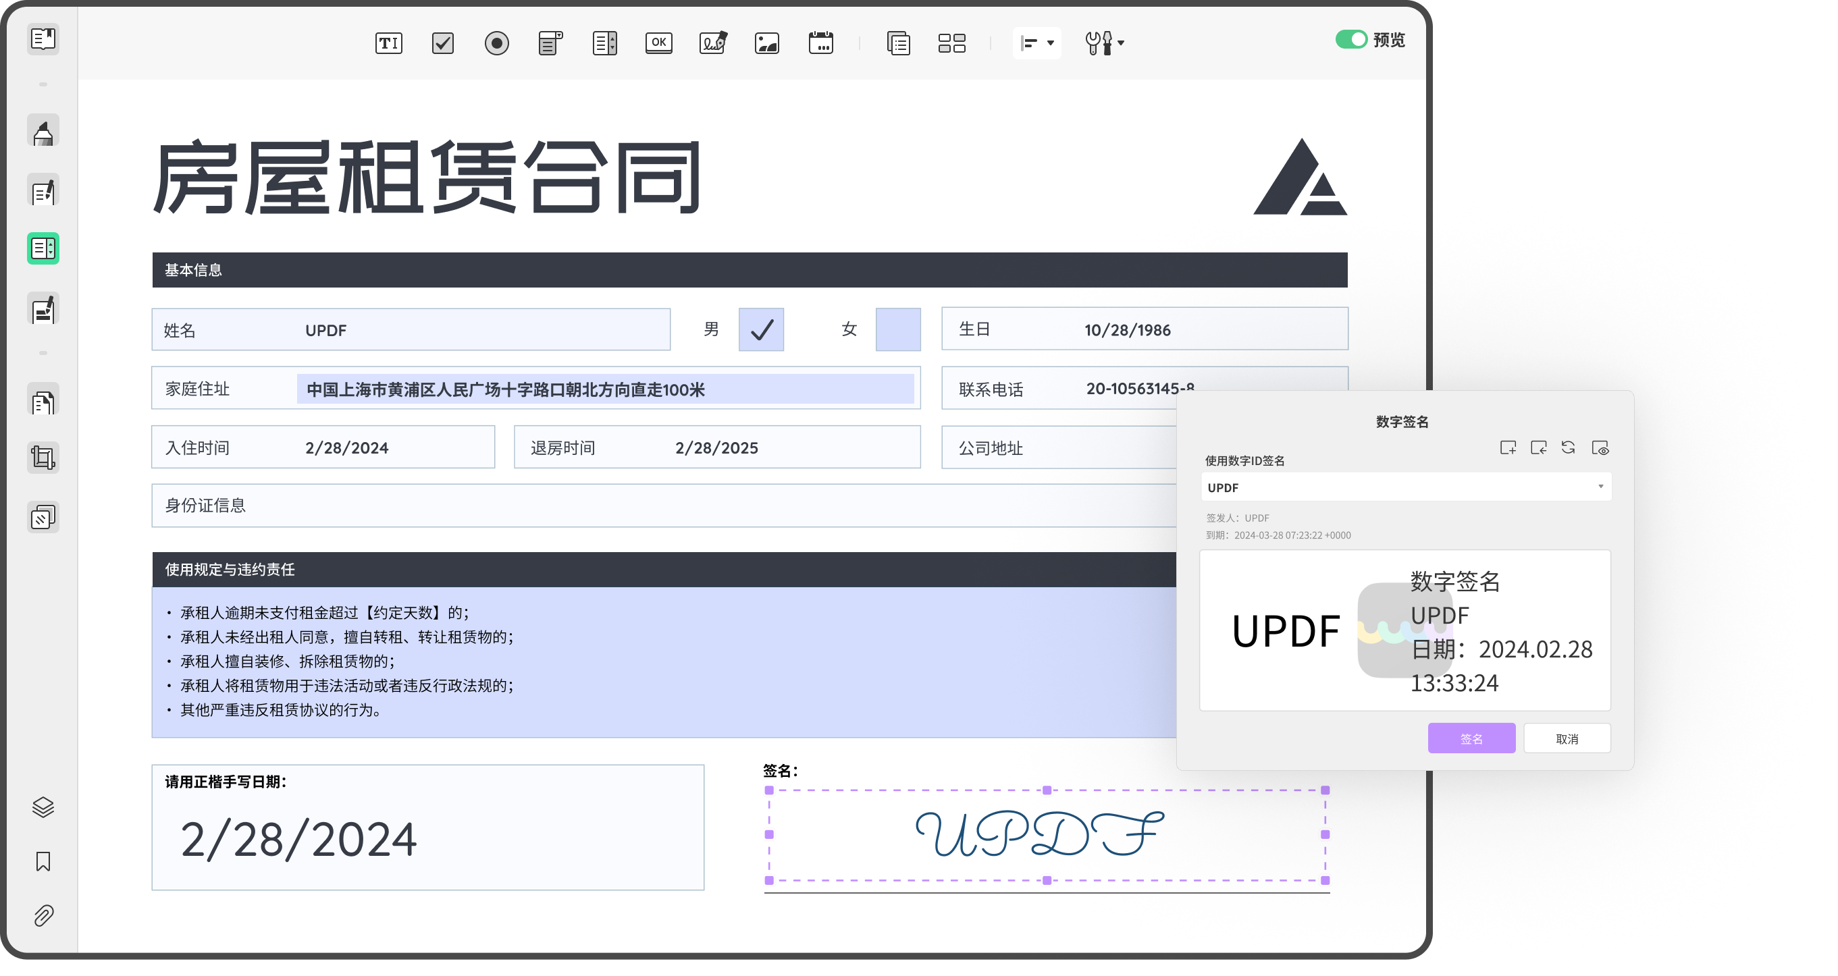1838x976 pixels.
Task: Open the Fill & Sign tool in sidebar
Action: (x=43, y=308)
